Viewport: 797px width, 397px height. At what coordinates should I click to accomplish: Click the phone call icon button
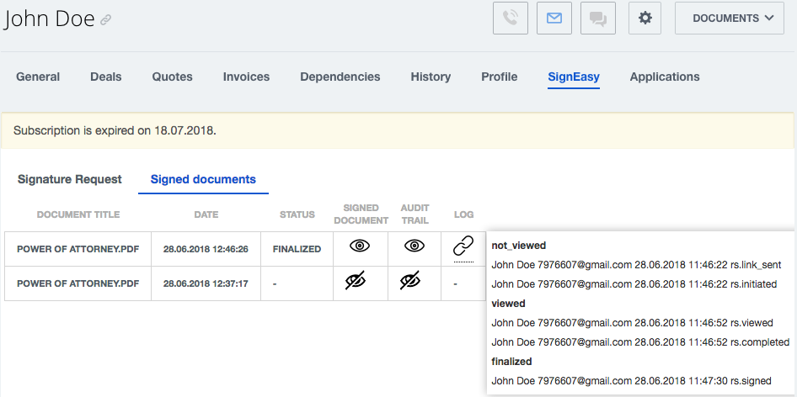pos(511,19)
